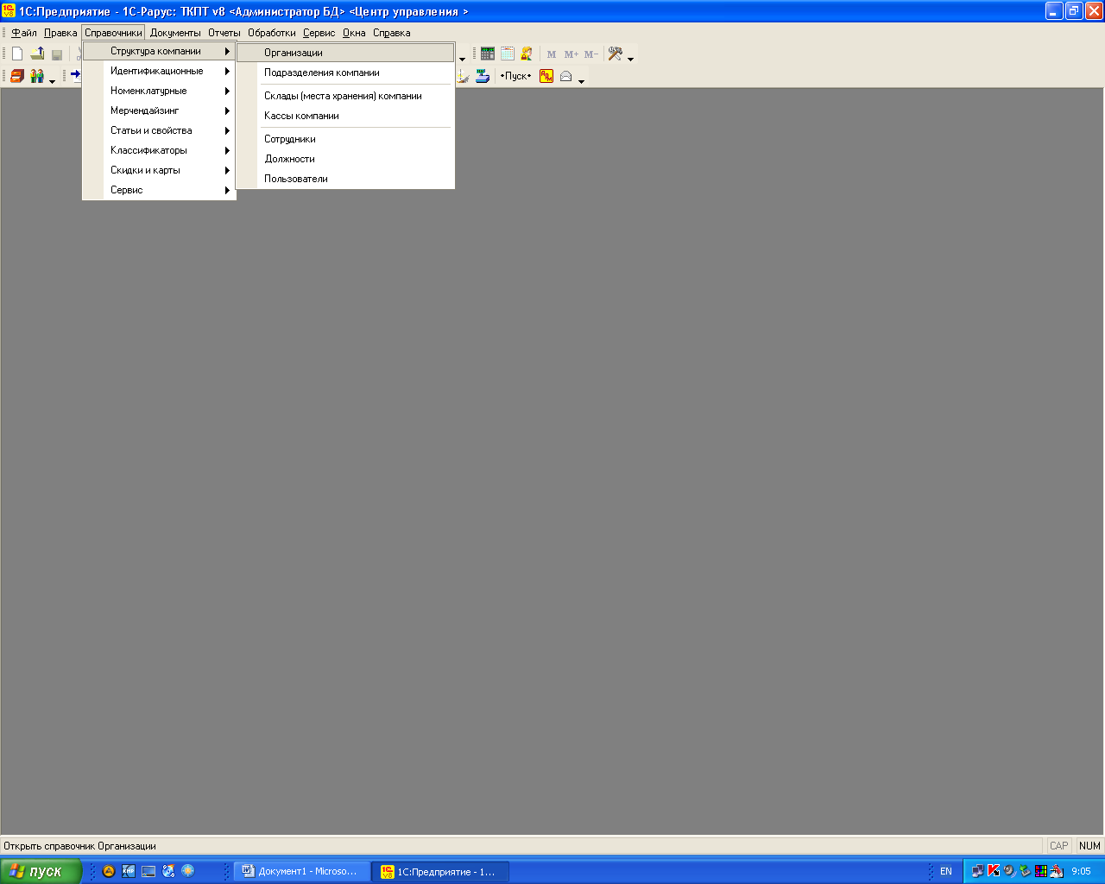
Task: Click the envelope mail icon
Action: (566, 76)
